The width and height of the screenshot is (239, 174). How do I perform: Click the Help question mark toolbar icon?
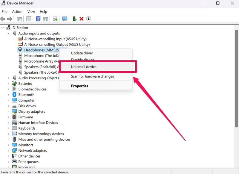point(38,19)
